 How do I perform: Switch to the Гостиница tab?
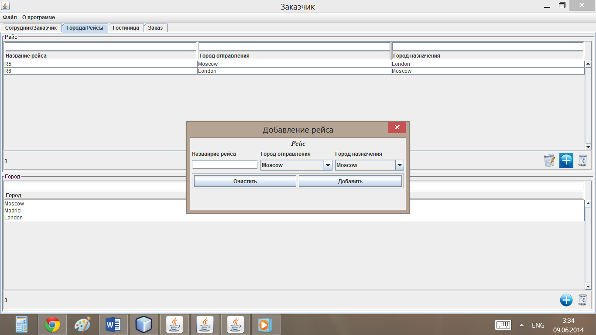(126, 28)
